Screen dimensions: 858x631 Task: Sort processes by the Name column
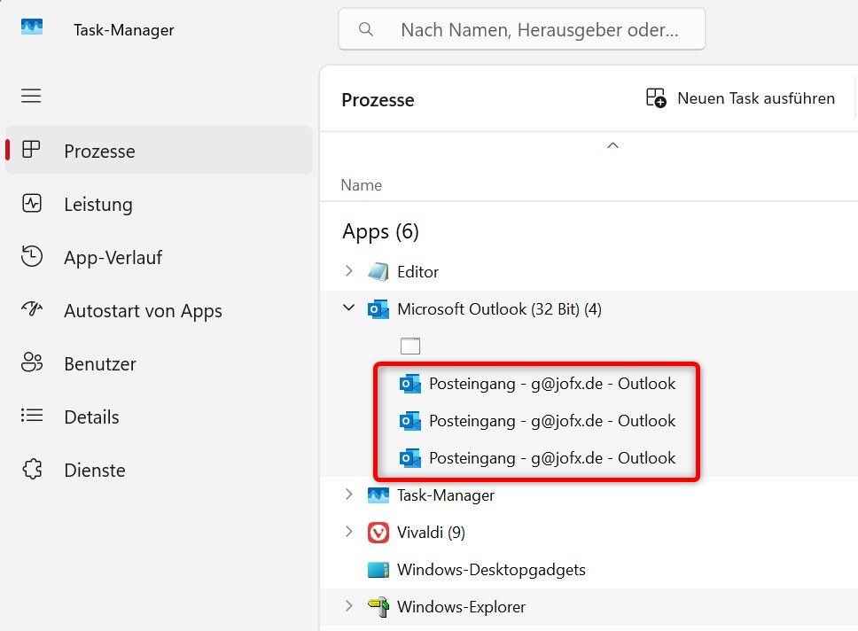(362, 185)
